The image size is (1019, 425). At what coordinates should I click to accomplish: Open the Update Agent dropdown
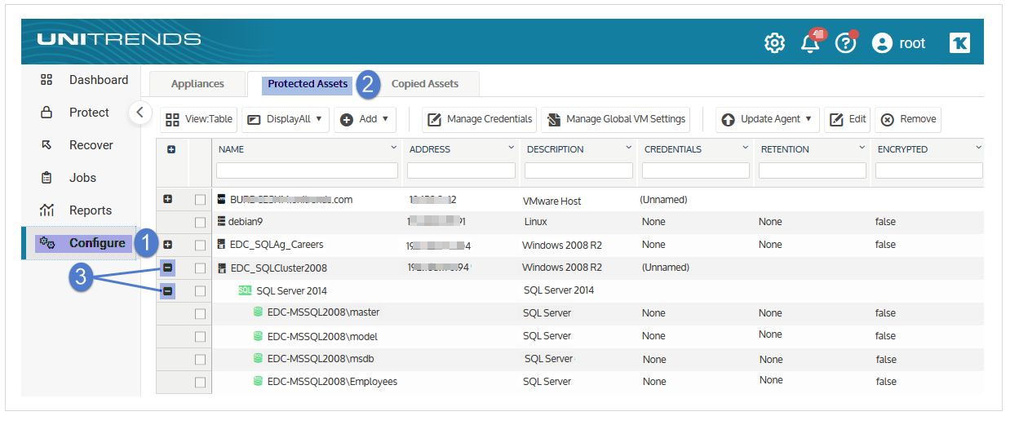click(768, 119)
